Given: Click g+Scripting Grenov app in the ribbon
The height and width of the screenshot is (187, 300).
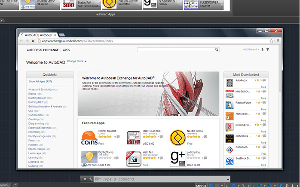Looking at the screenshot, I should click(x=163, y=4).
